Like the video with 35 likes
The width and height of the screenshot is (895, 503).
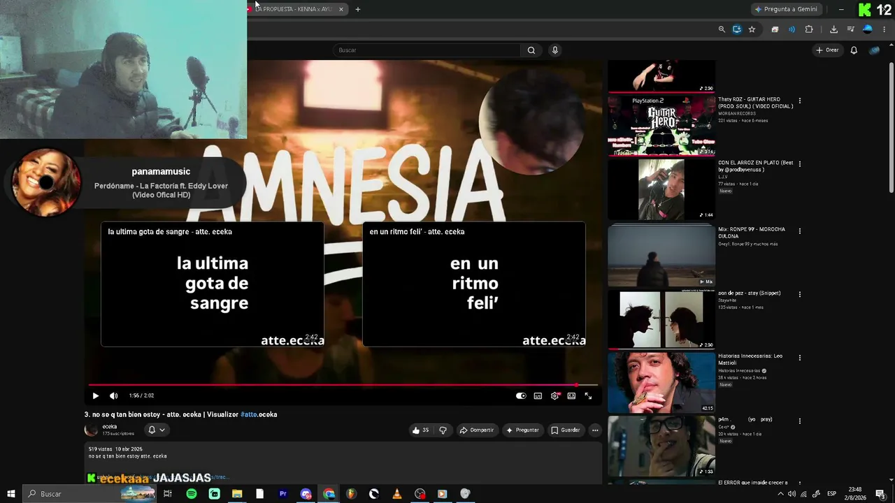coord(420,430)
